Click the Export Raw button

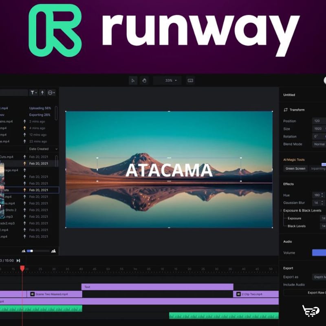305,293
